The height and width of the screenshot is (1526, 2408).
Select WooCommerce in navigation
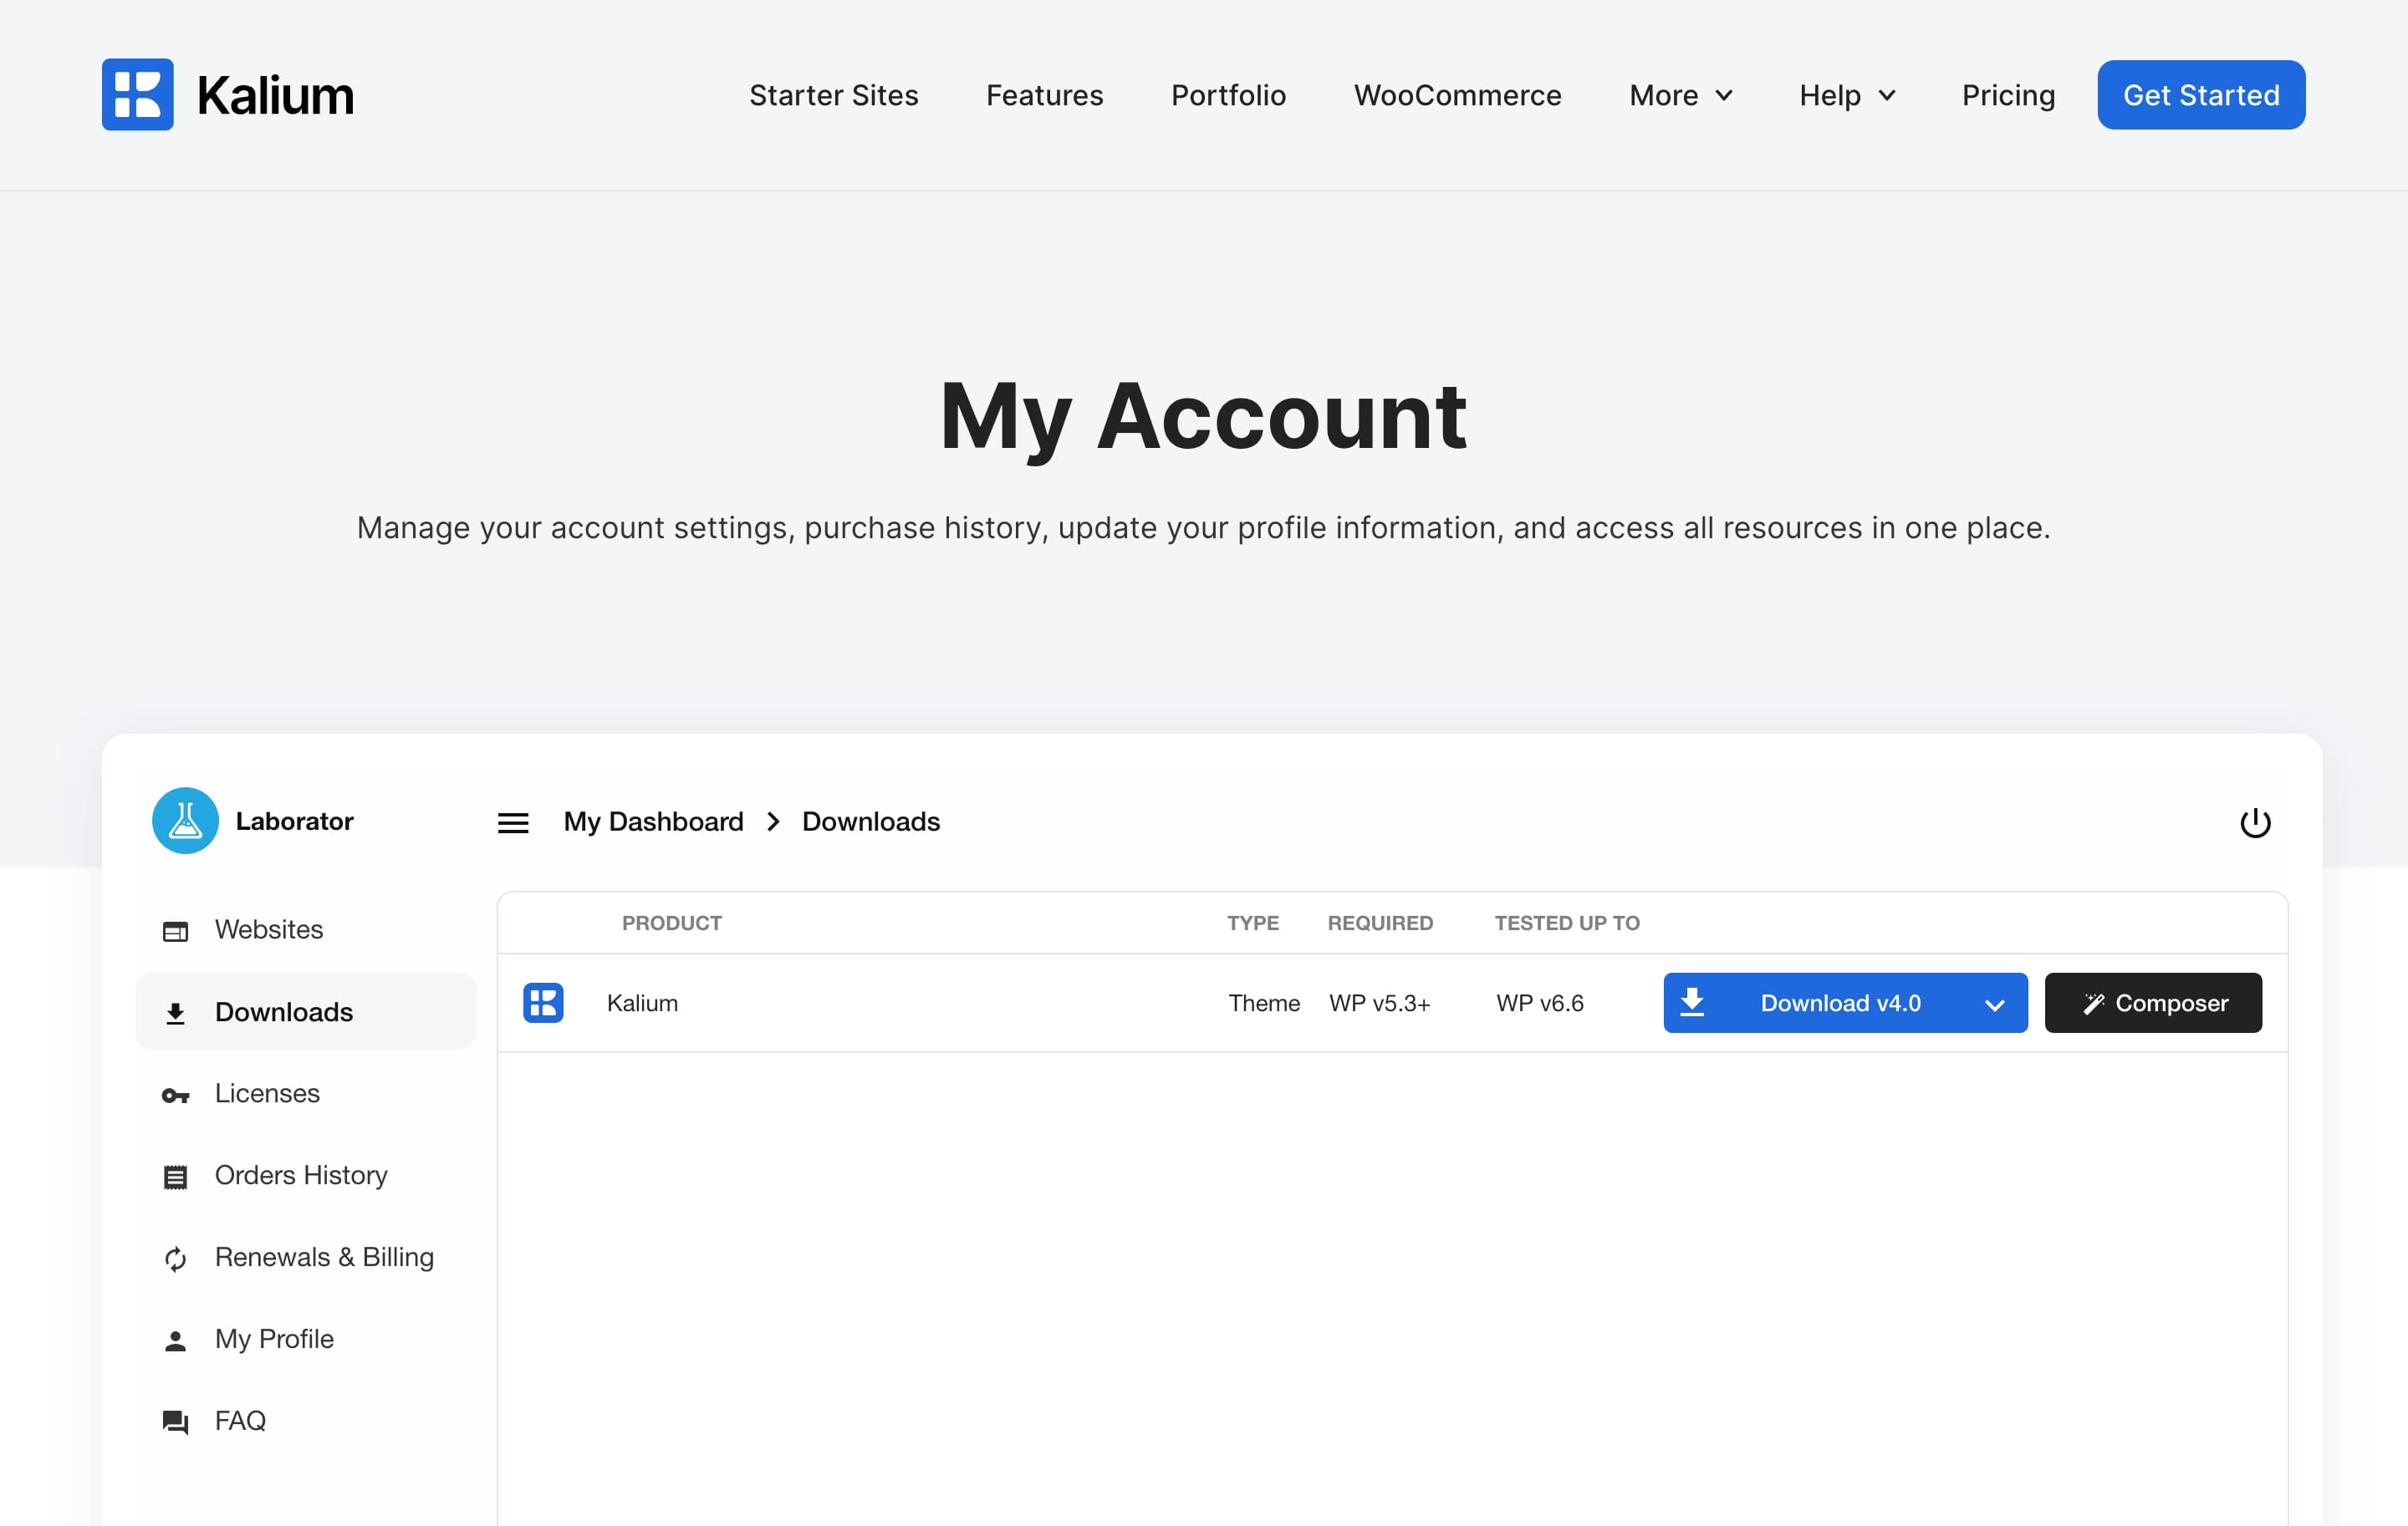tap(1457, 95)
